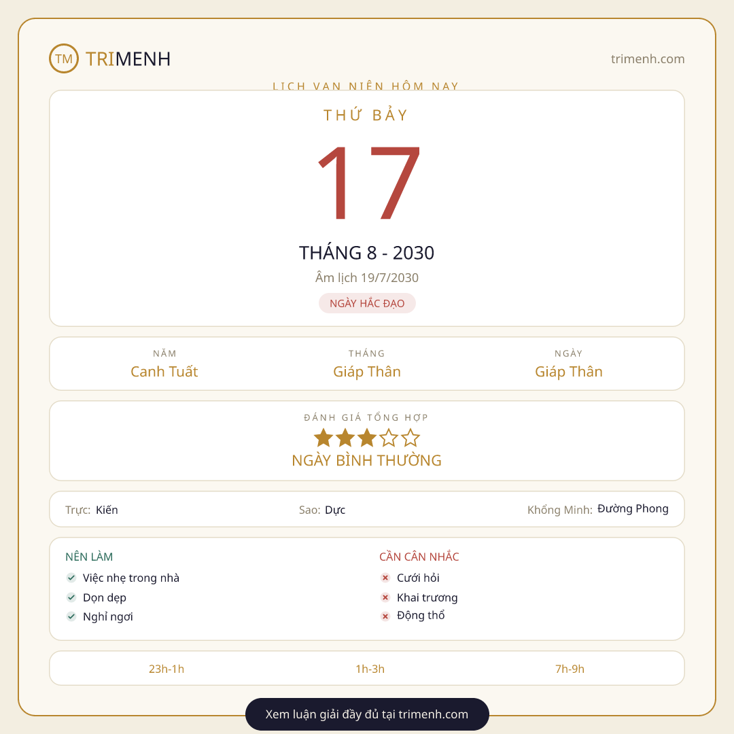Click the '1h-3h' auspicious hour

(x=370, y=669)
